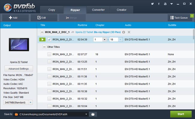195x119 pixels.
Task: Check the title with runtime 00:10:32
Action: tap(49, 99)
